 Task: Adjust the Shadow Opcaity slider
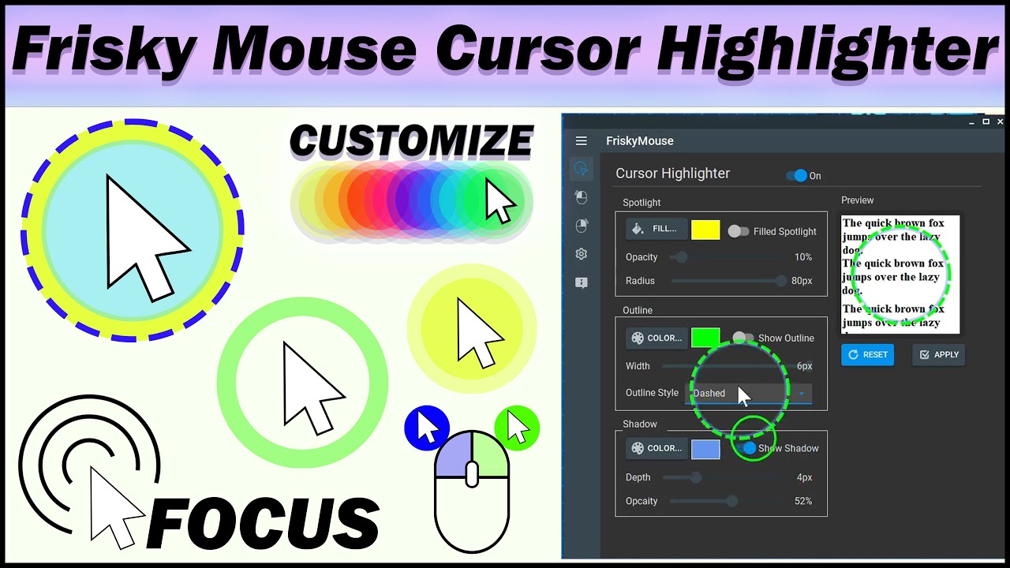pyautogui.click(x=724, y=501)
